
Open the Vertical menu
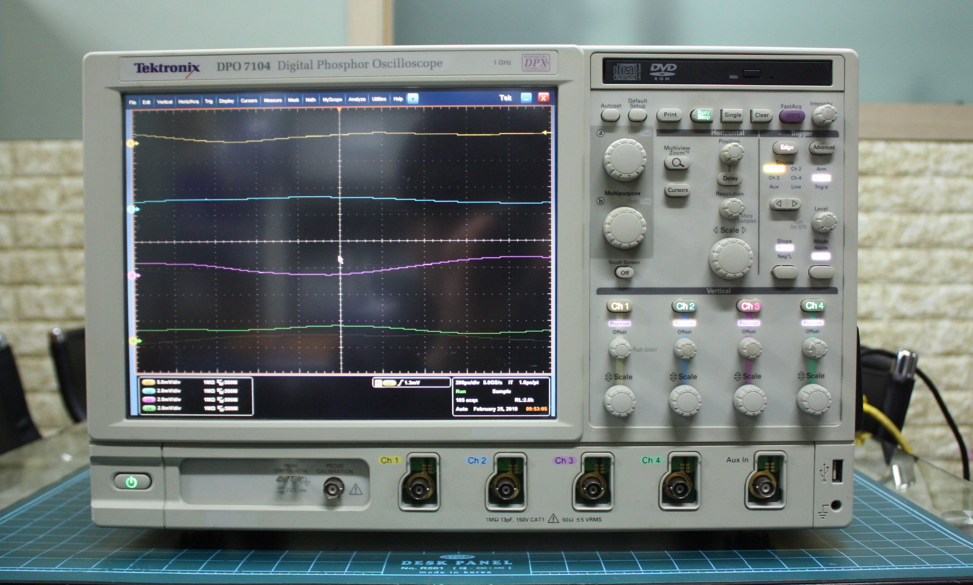(x=164, y=102)
